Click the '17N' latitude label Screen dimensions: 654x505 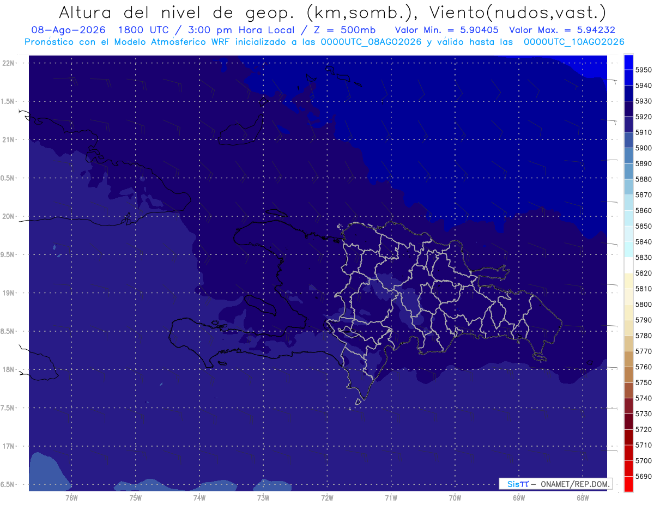pyautogui.click(x=8, y=446)
